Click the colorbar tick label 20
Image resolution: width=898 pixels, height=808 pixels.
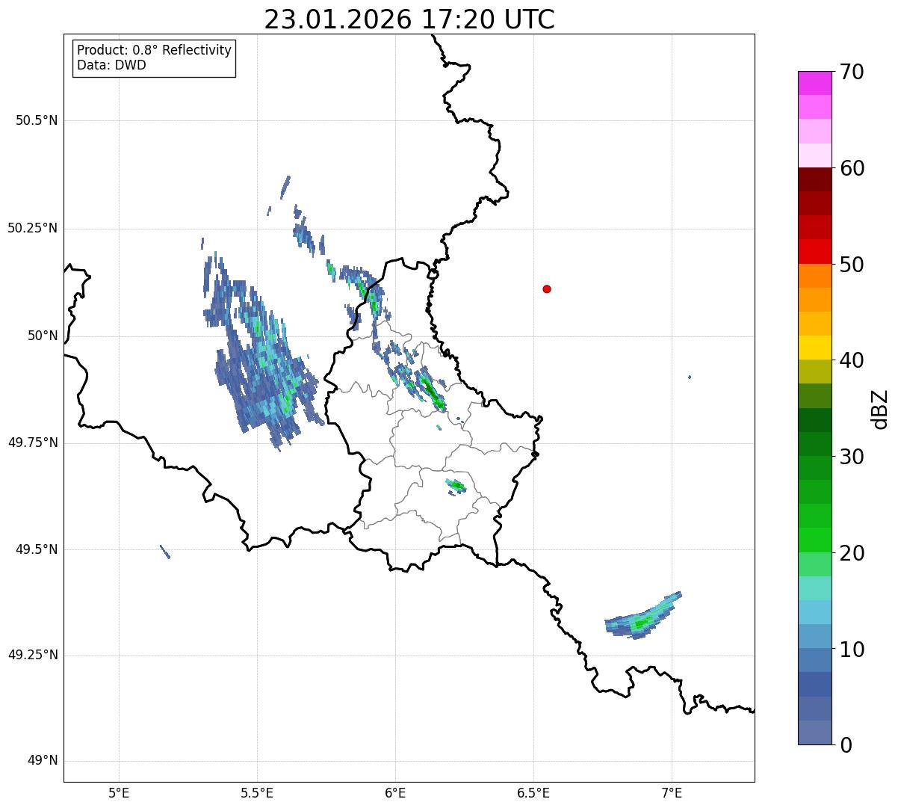852,553
